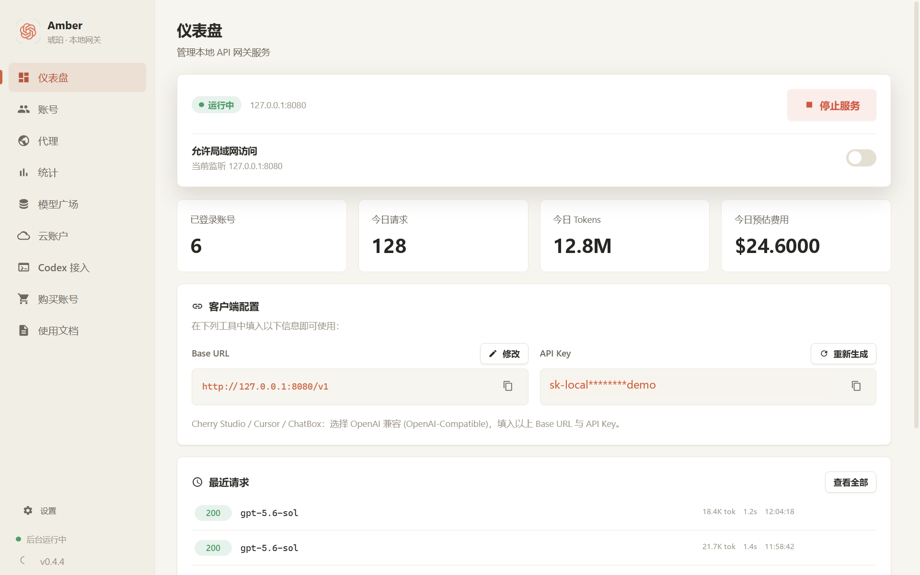Screen dimensions: 920x575
Task: Click the shopping cart icon
Action: [23, 299]
